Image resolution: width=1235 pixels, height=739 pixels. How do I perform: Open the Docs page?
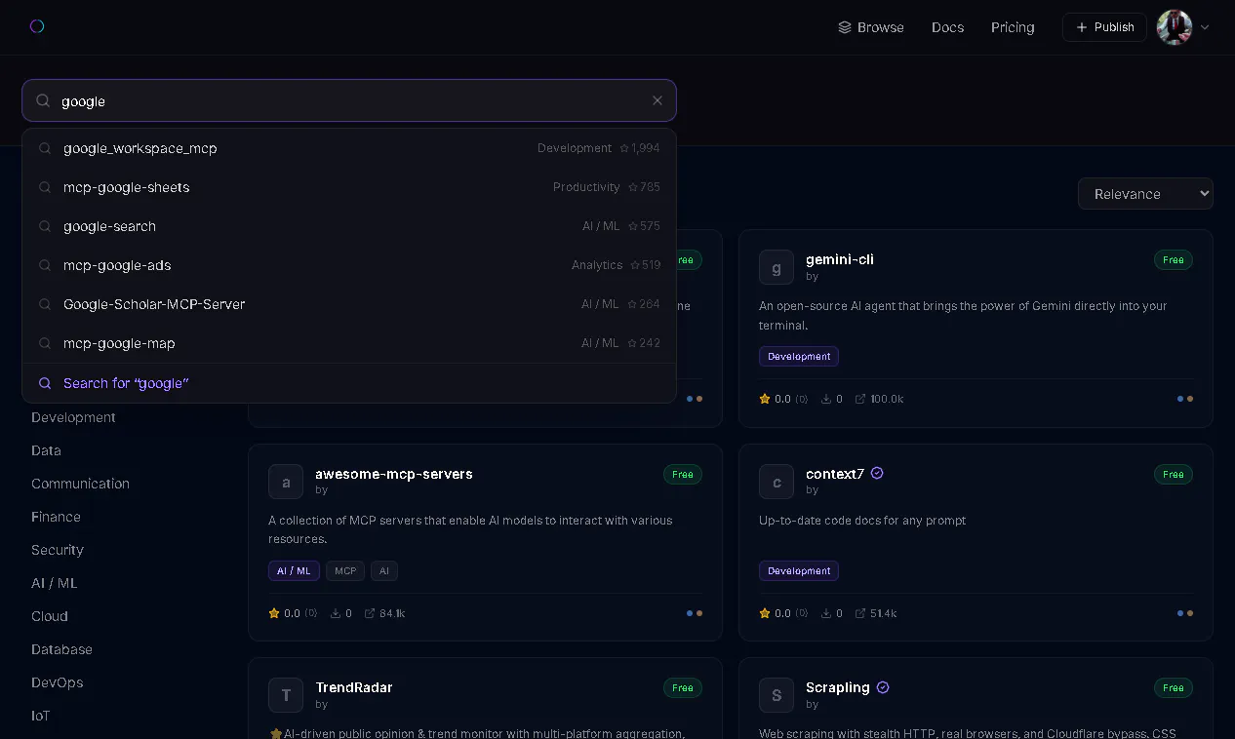click(x=947, y=27)
